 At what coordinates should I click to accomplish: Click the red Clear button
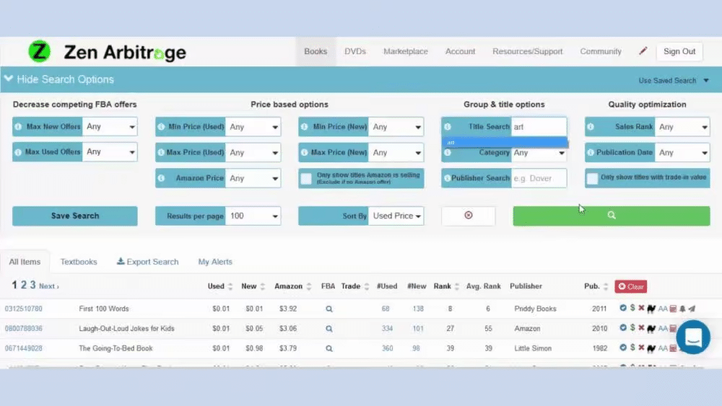630,286
